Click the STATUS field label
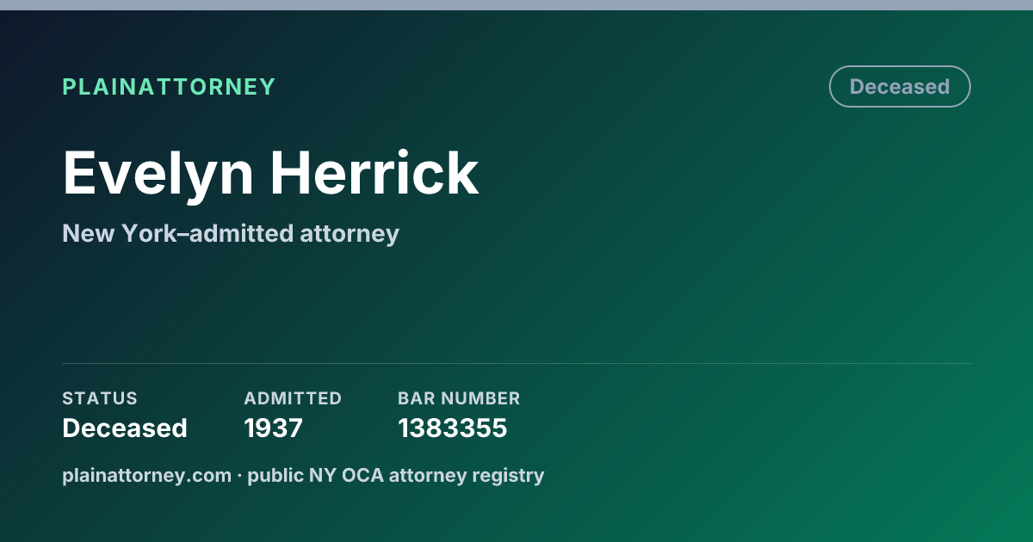Viewport: 1033px width, 542px height. point(100,398)
